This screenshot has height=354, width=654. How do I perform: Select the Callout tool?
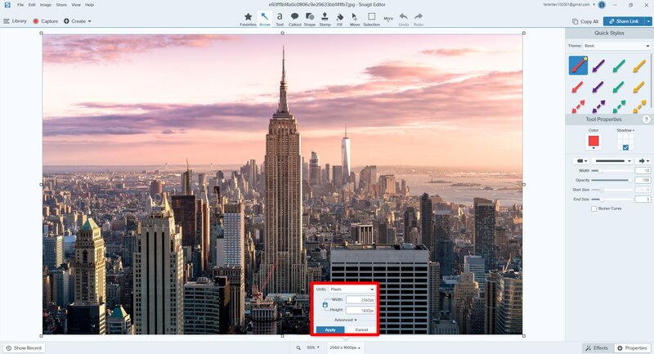point(294,17)
